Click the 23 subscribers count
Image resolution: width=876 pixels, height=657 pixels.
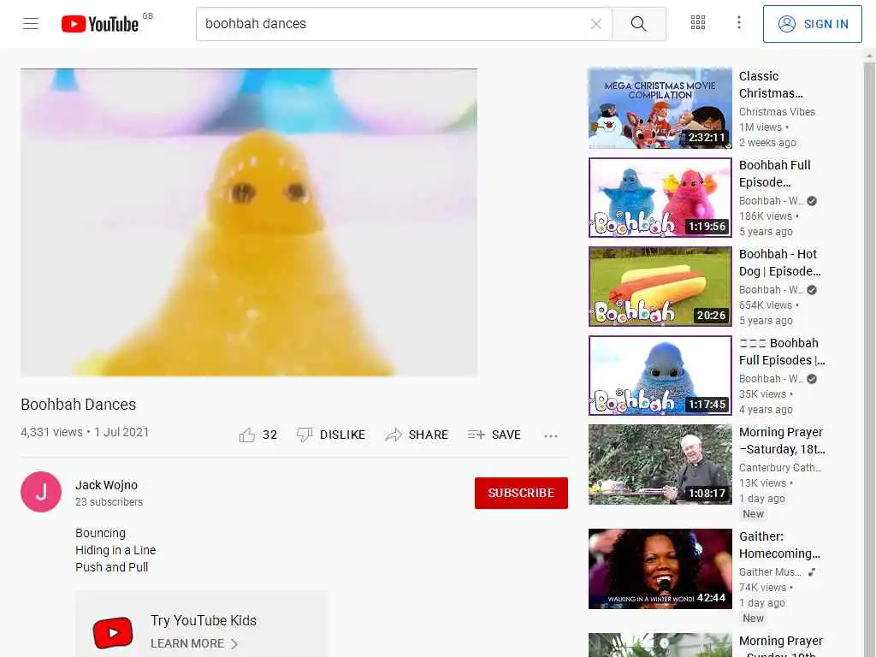click(x=109, y=501)
